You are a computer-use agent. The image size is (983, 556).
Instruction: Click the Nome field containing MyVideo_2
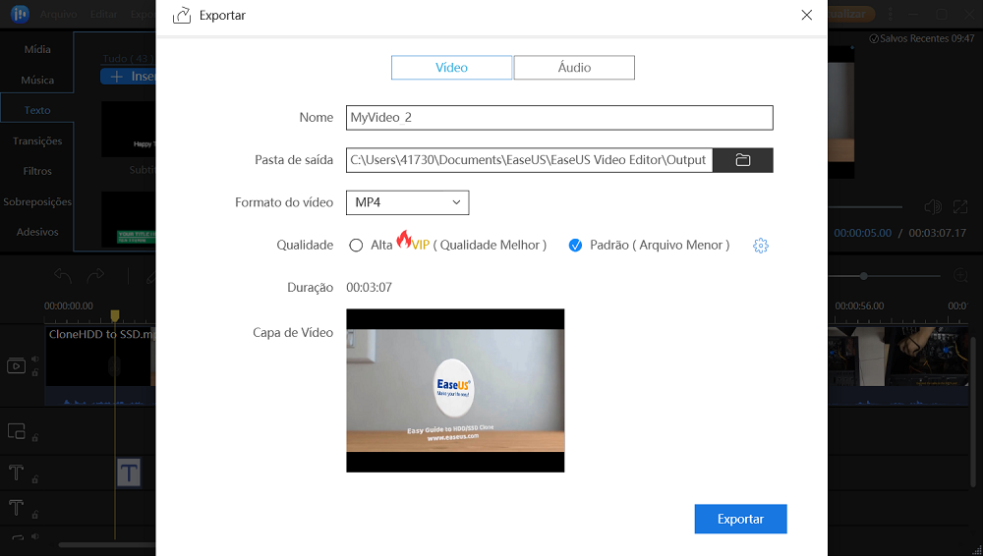(x=559, y=118)
